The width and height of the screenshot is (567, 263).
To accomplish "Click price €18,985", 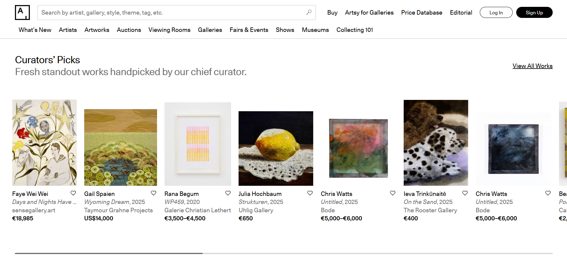I will tap(23, 218).
